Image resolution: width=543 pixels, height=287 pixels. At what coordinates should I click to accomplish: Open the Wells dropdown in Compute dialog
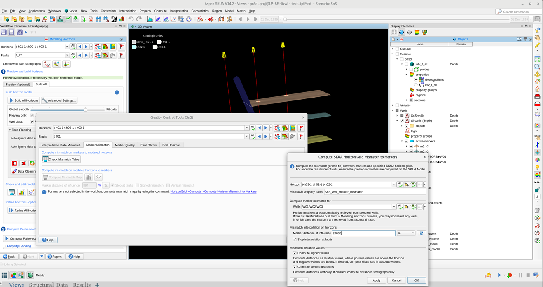click(394, 207)
